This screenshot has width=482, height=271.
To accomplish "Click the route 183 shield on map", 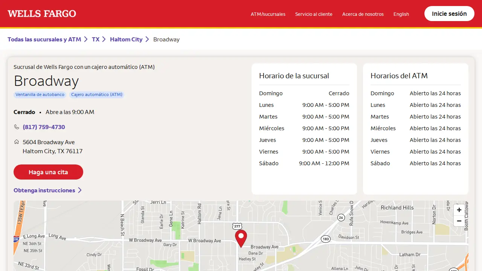I will click(x=326, y=239).
